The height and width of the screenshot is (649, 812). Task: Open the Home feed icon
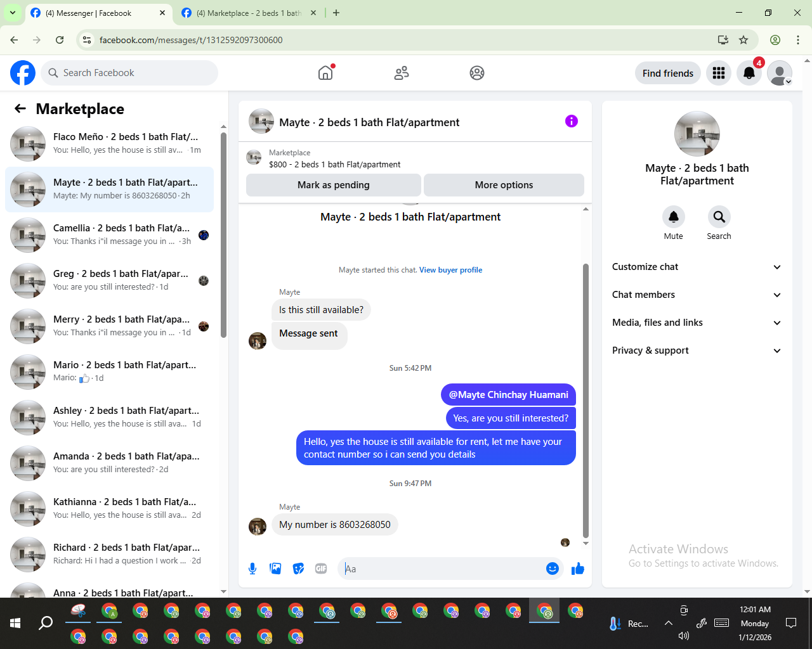325,73
